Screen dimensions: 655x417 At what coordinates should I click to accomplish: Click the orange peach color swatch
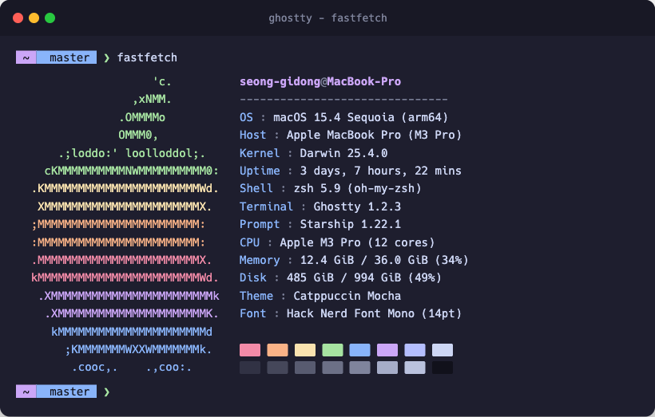pos(277,350)
